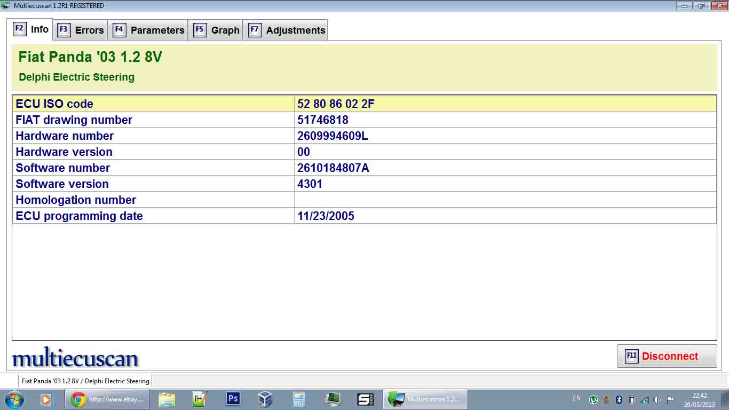The image size is (729, 410).
Task: Launch Windows Media Player from taskbar
Action: point(46,399)
